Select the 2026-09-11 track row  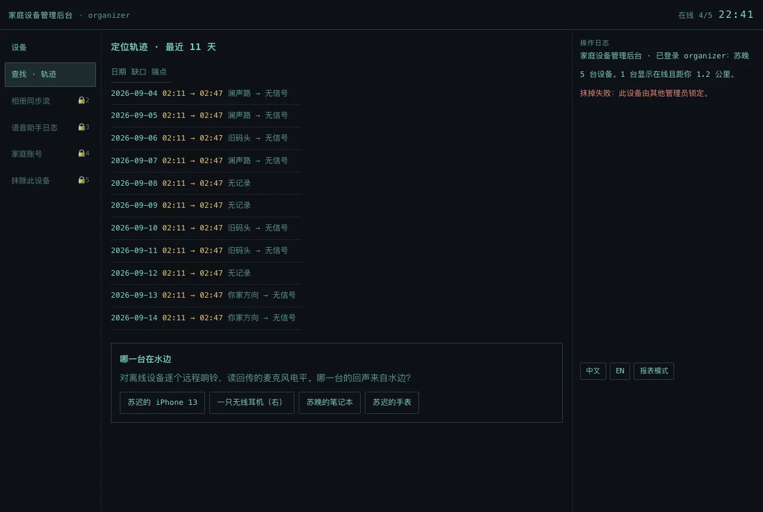point(206,251)
